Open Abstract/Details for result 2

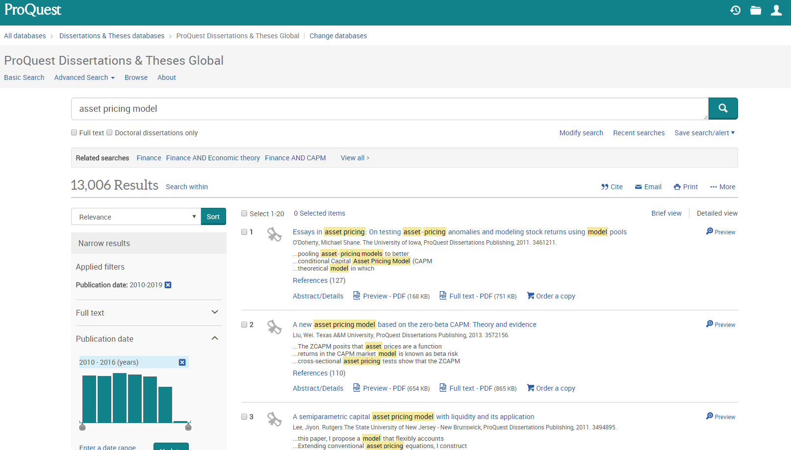tap(318, 388)
